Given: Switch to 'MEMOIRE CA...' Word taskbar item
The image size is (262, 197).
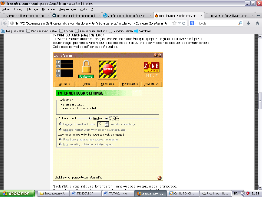Looking at the screenshot, I should (x=85, y=194).
